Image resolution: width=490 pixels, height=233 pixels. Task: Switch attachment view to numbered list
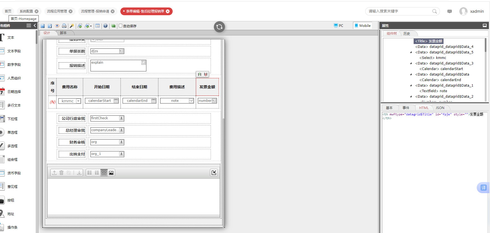[x=97, y=173]
